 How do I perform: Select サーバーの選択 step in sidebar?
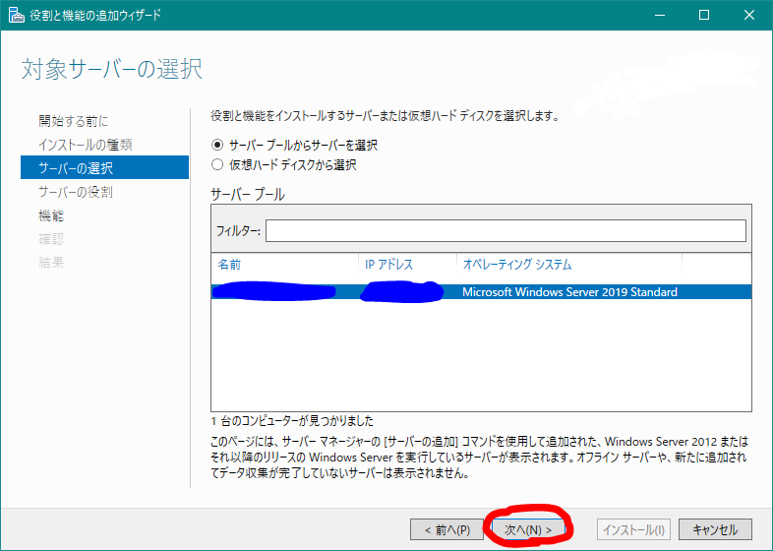(104, 167)
